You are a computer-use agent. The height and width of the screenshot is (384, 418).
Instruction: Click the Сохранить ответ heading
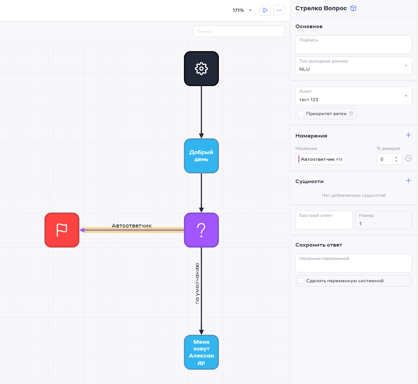(319, 245)
